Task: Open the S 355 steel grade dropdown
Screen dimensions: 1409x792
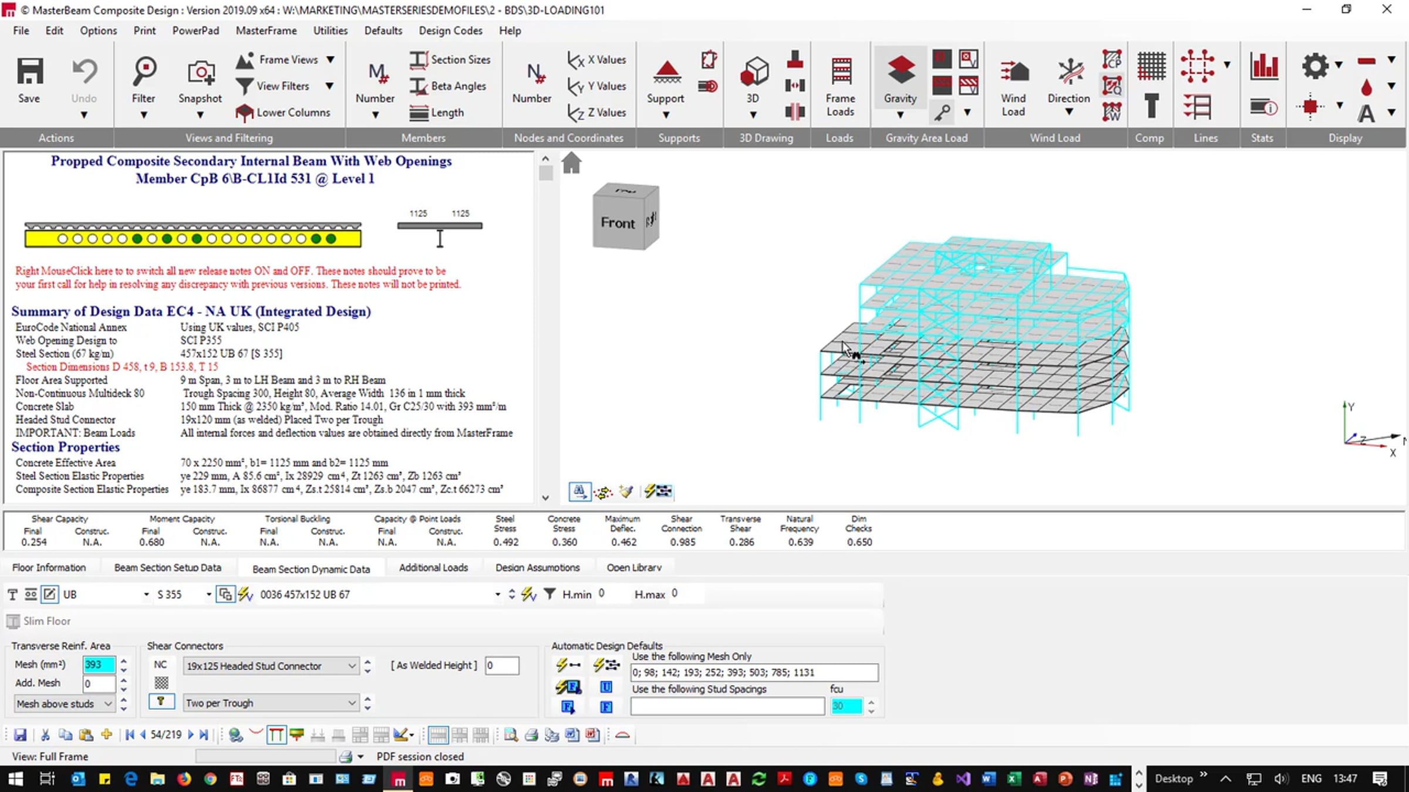Action: tap(208, 594)
